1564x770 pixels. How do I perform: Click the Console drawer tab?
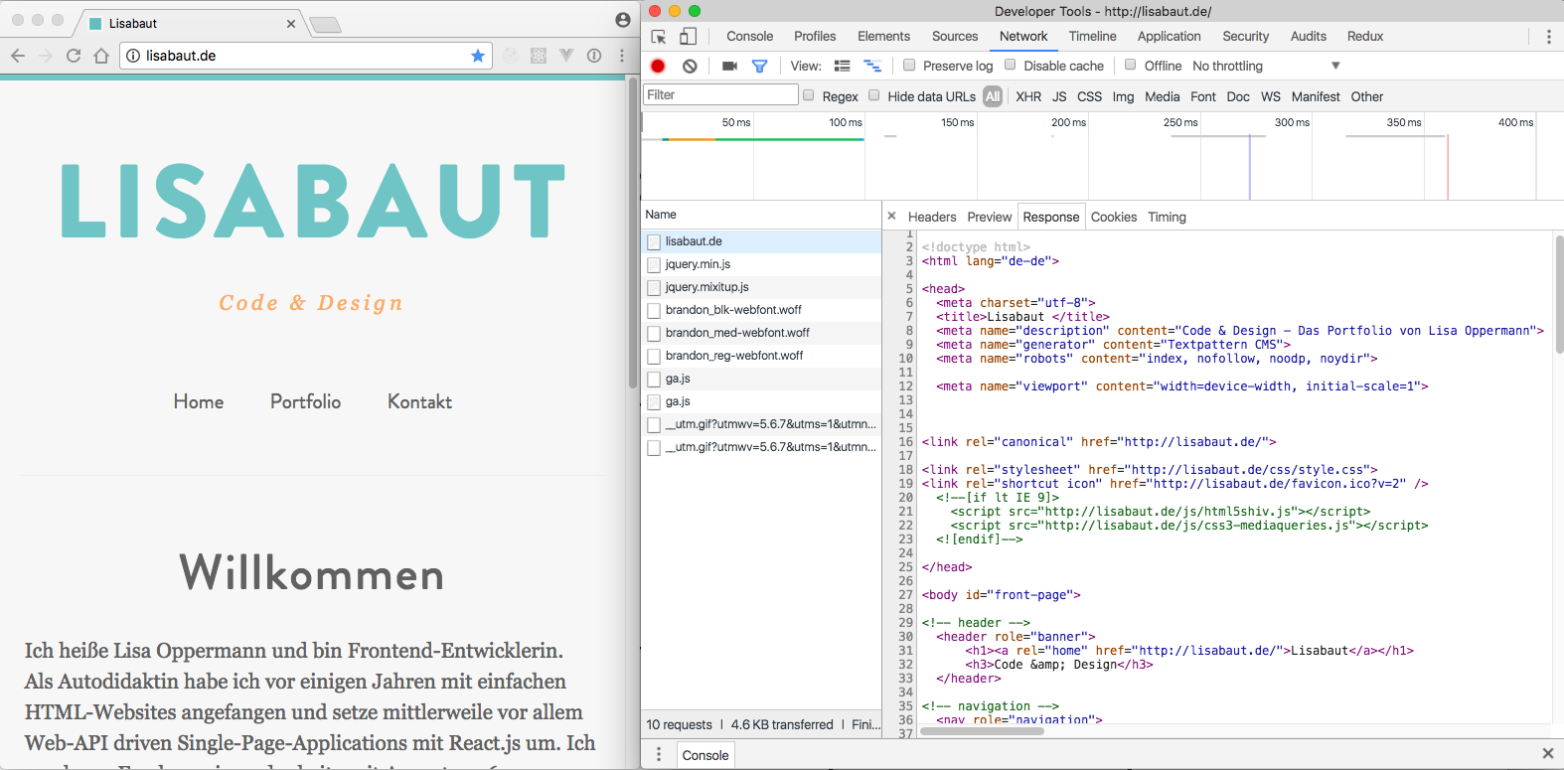tap(705, 755)
